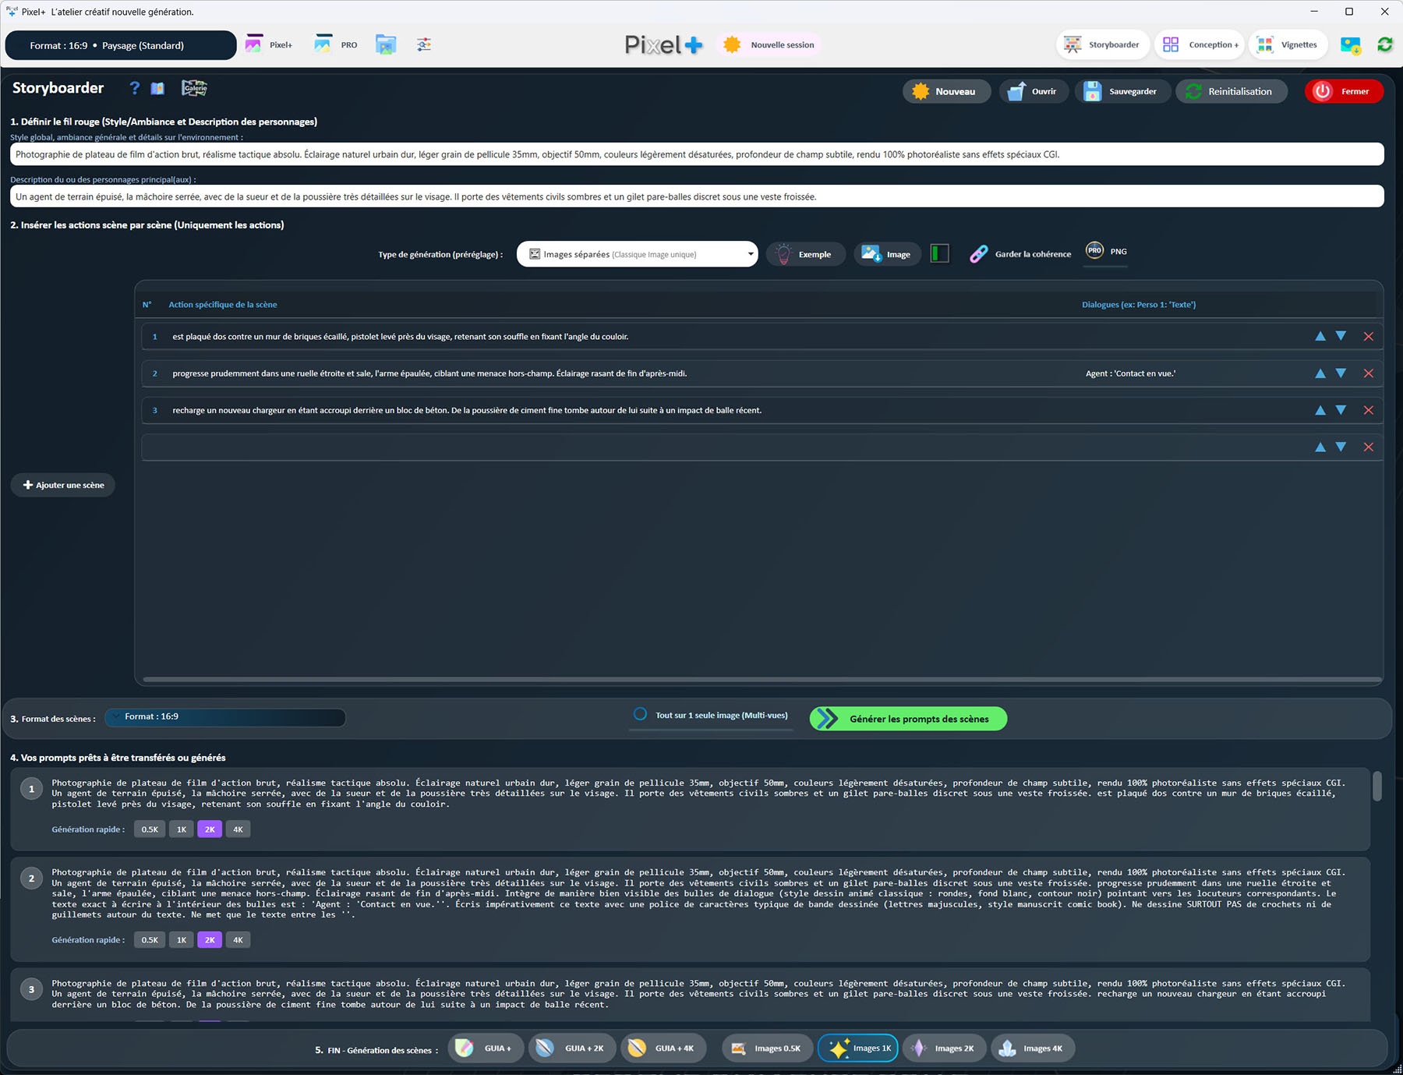The image size is (1403, 1075).
Task: Click 'Générer les prompts des scènes'
Action: click(x=908, y=719)
